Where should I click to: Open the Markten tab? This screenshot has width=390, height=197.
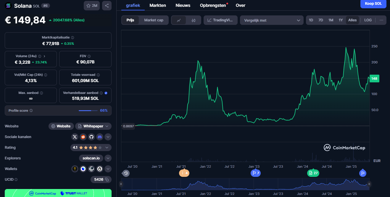pyautogui.click(x=158, y=5)
